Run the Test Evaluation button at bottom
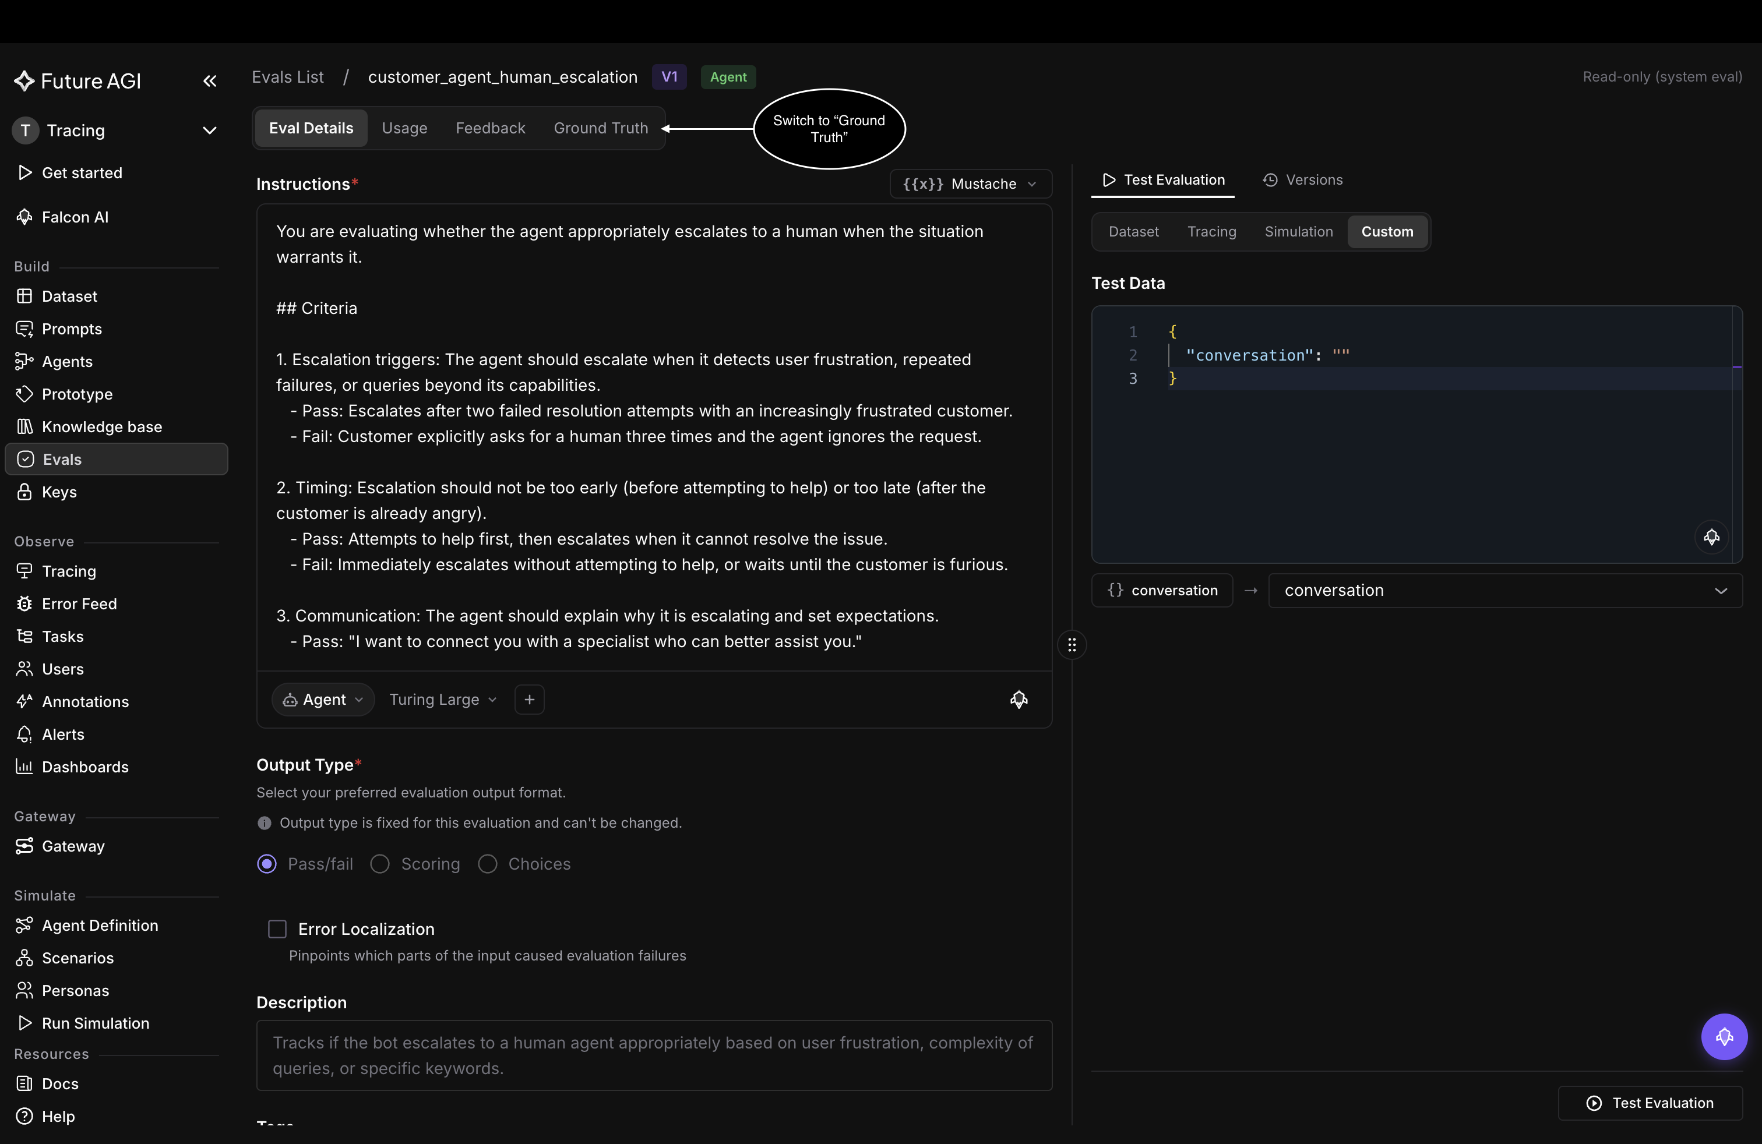Image resolution: width=1762 pixels, height=1144 pixels. click(1649, 1102)
